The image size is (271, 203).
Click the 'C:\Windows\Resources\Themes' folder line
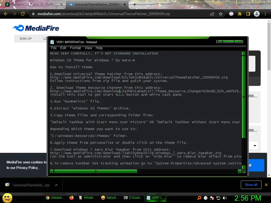(89, 136)
